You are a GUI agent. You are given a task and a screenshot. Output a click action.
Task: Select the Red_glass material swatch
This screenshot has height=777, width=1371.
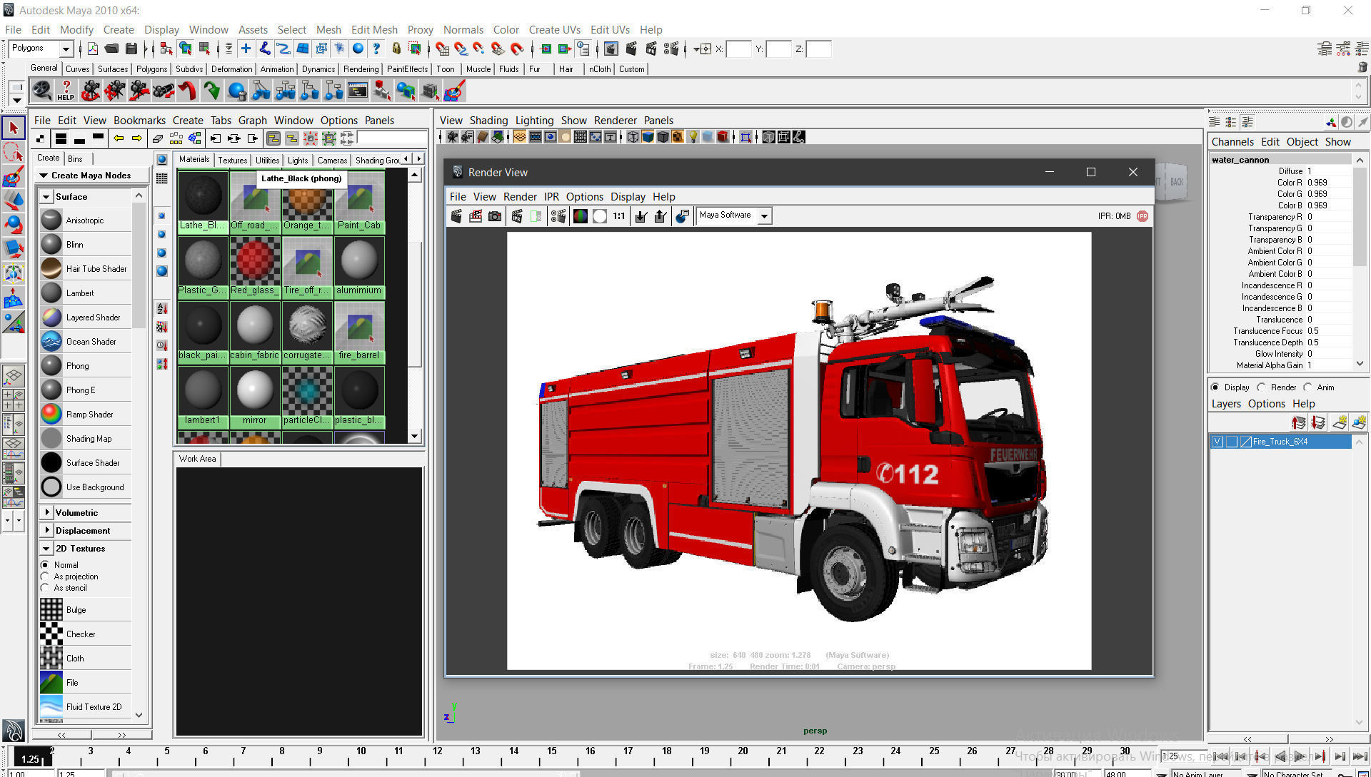tap(254, 266)
